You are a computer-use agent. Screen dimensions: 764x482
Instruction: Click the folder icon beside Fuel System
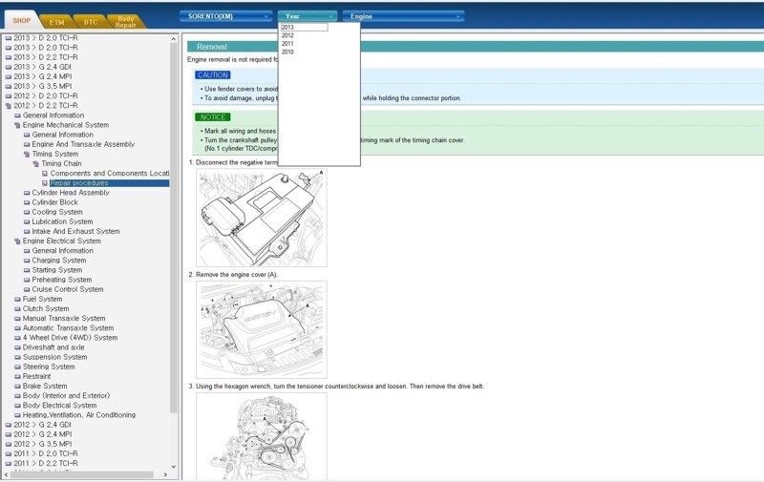pyautogui.click(x=17, y=299)
